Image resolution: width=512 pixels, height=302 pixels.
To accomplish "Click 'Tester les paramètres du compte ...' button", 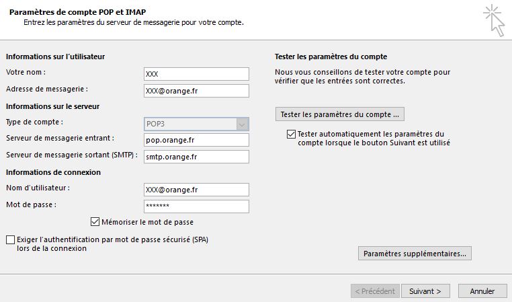I will [339, 114].
